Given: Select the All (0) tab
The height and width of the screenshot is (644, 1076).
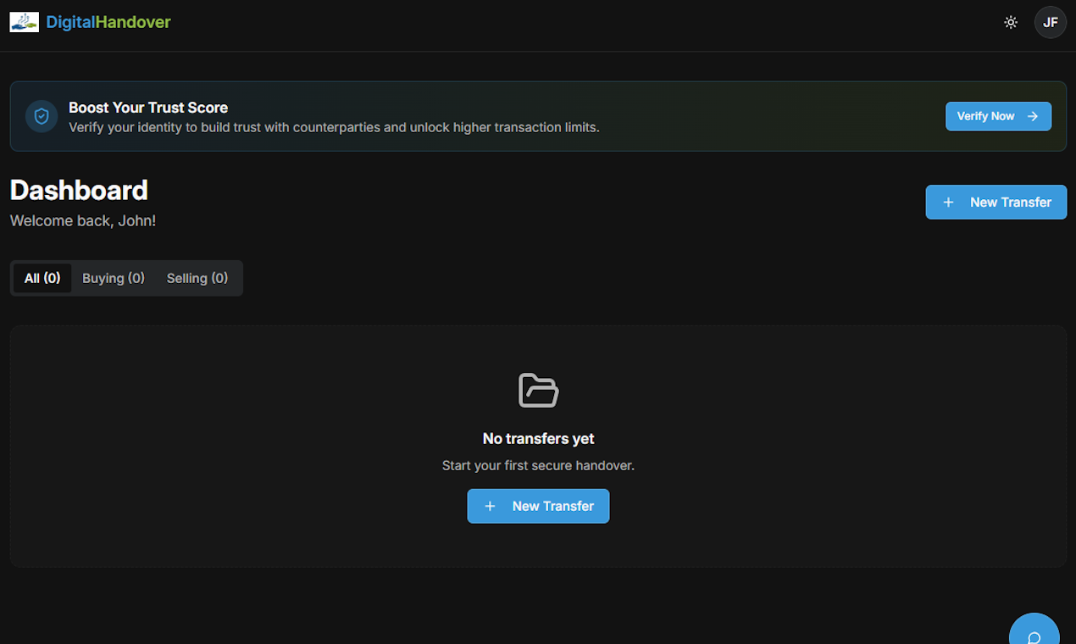Looking at the screenshot, I should [x=42, y=278].
